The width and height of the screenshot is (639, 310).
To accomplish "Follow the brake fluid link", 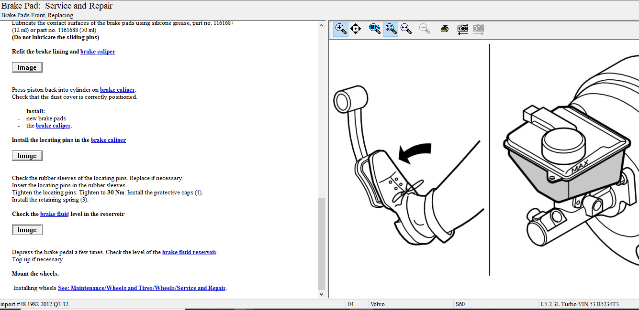I will coord(55,214).
